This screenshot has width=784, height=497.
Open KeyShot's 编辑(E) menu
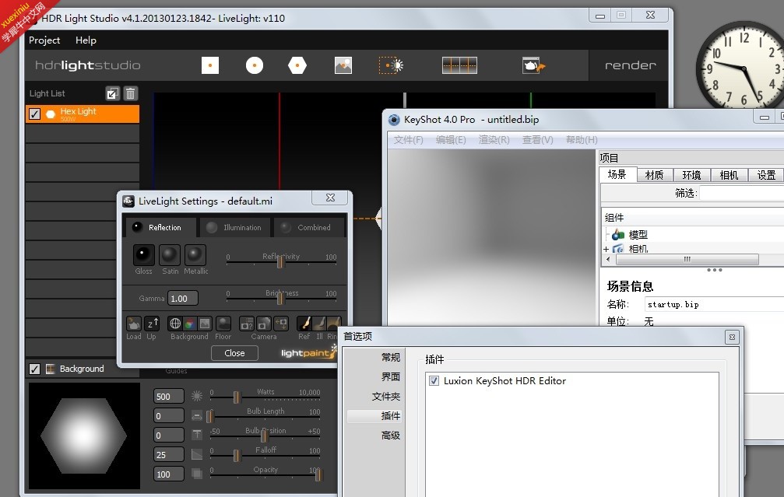pos(451,140)
